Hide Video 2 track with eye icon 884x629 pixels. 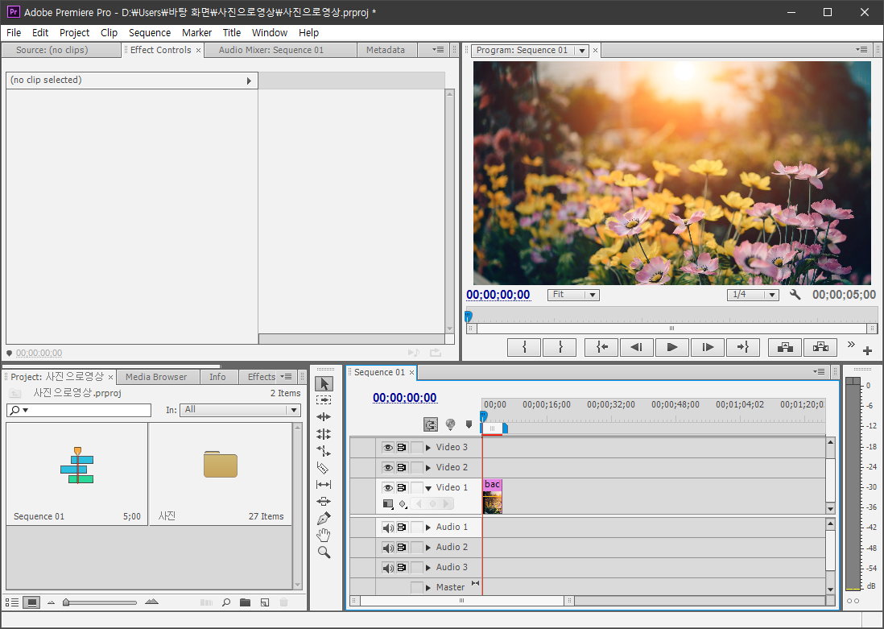388,468
